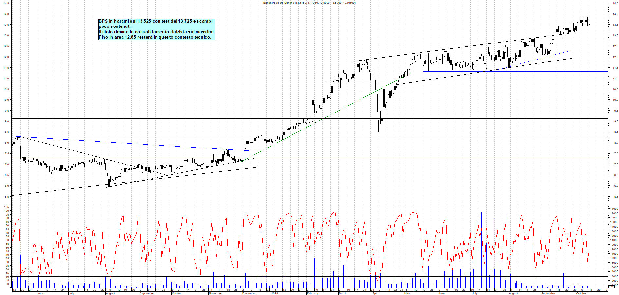Viewport: 619px width, 295px height.
Task: Click the Banca Popolare Sondrio chart title
Action: click(x=309, y=3)
